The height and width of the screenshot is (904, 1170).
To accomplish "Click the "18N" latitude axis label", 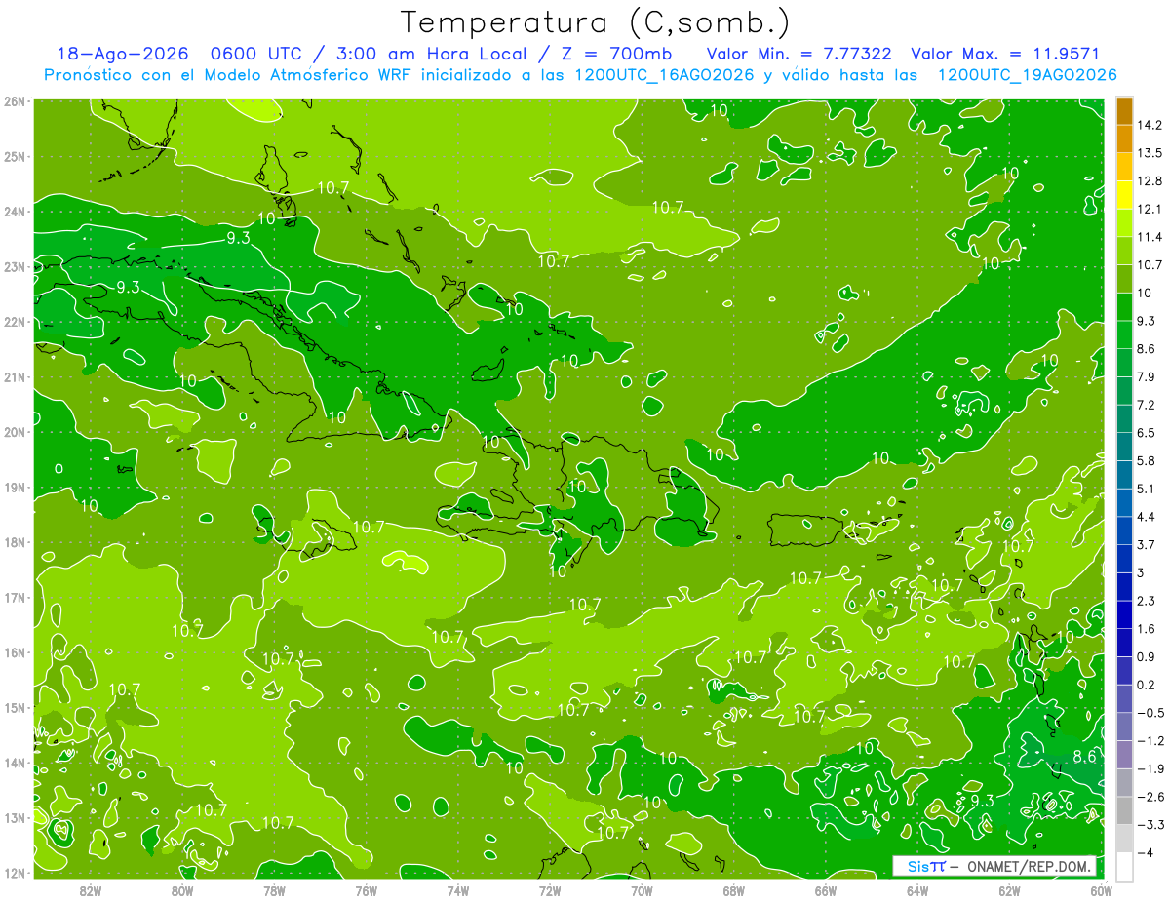I will (x=15, y=542).
